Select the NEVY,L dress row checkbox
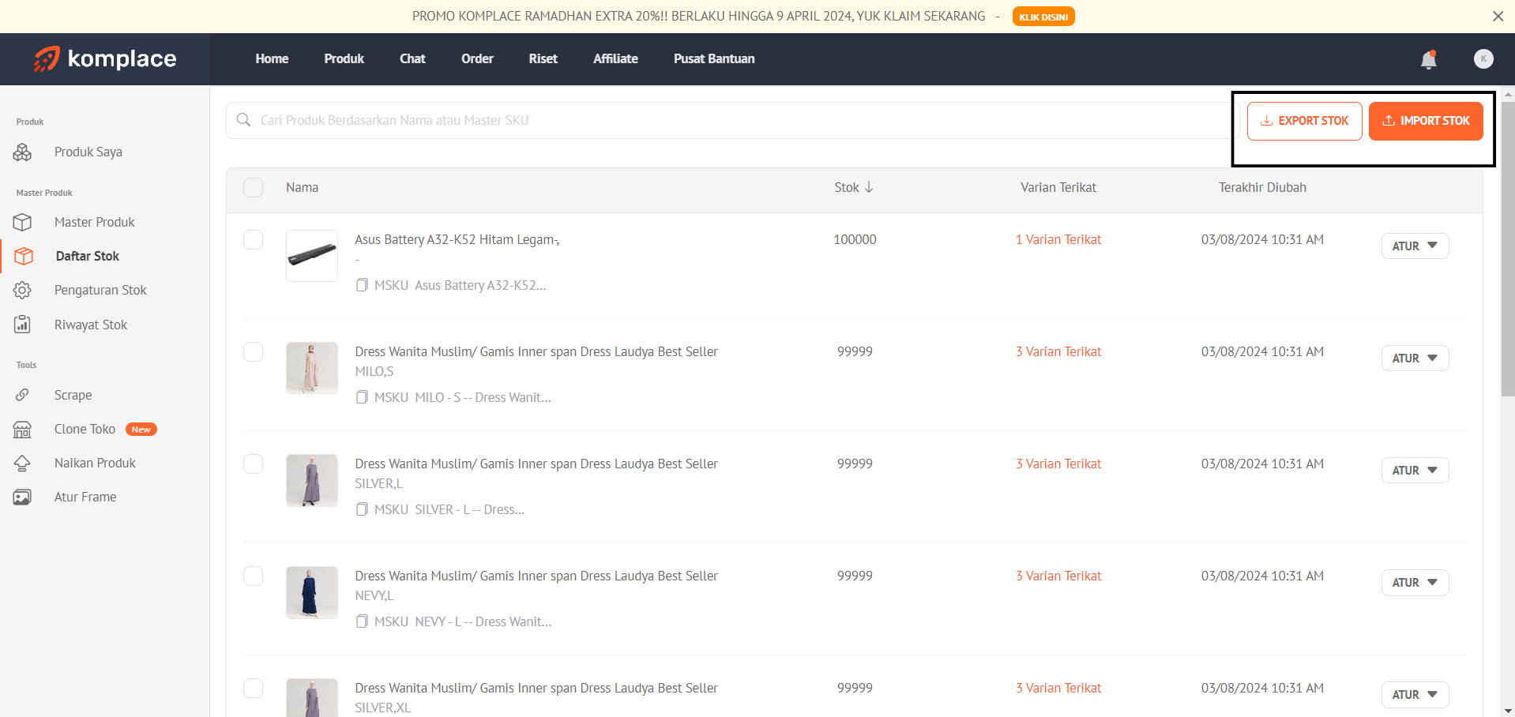This screenshot has width=1515, height=717. [x=253, y=576]
